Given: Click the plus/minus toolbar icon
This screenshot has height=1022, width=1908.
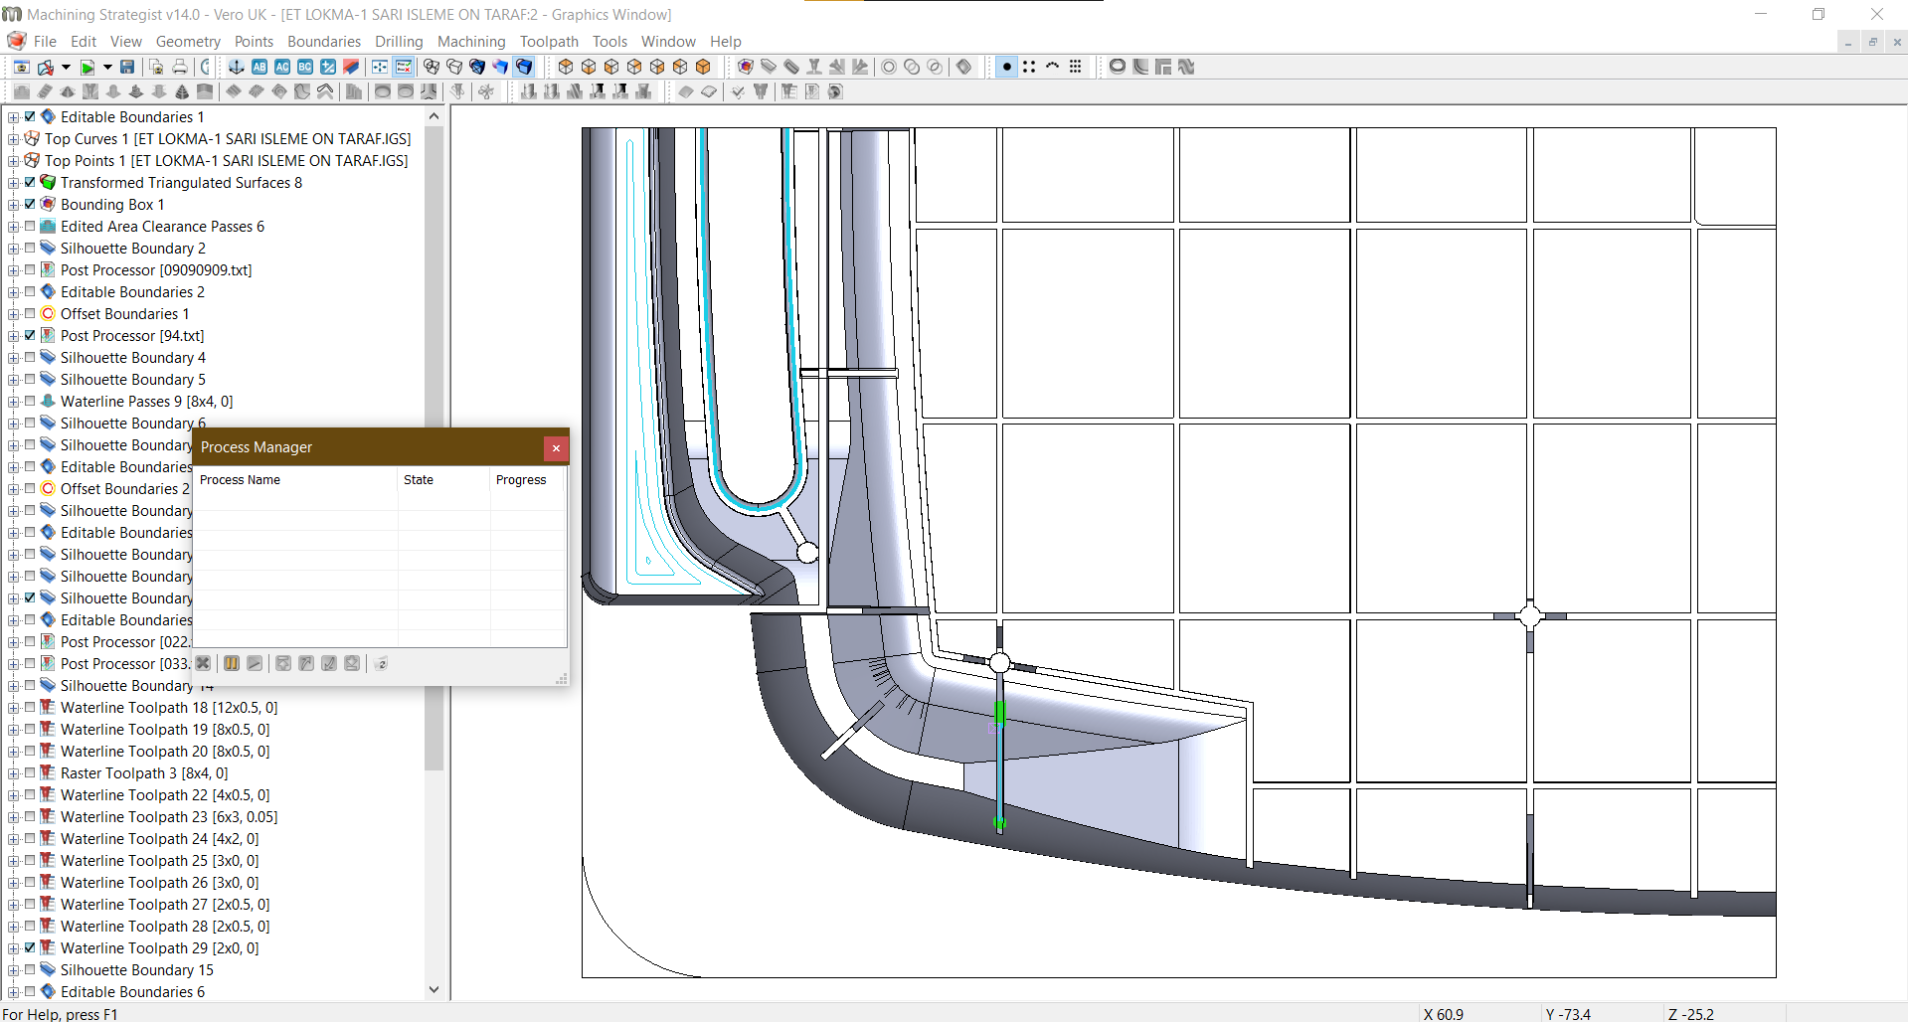Looking at the screenshot, I should tap(328, 67).
